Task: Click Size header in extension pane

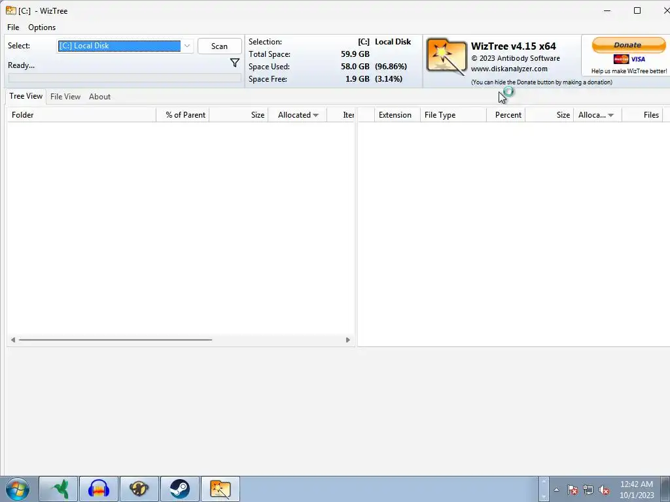Action: point(550,115)
